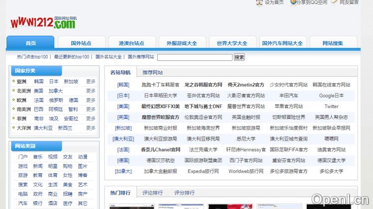The width and height of the screenshot is (373, 209).
Task: Click the 分享到QQ空间 icon
Action: [x=293, y=2]
